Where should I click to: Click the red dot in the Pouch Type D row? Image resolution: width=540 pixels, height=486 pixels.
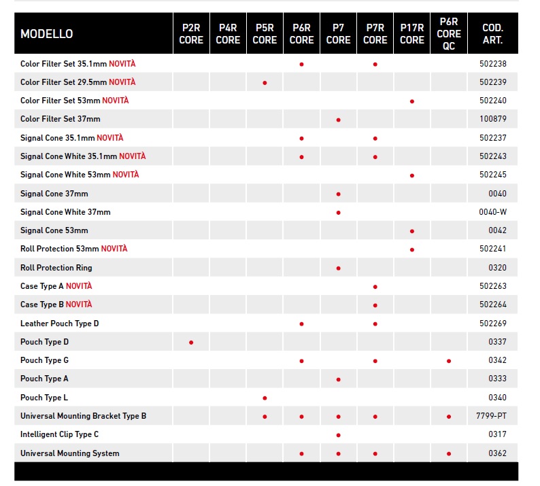[191, 342]
